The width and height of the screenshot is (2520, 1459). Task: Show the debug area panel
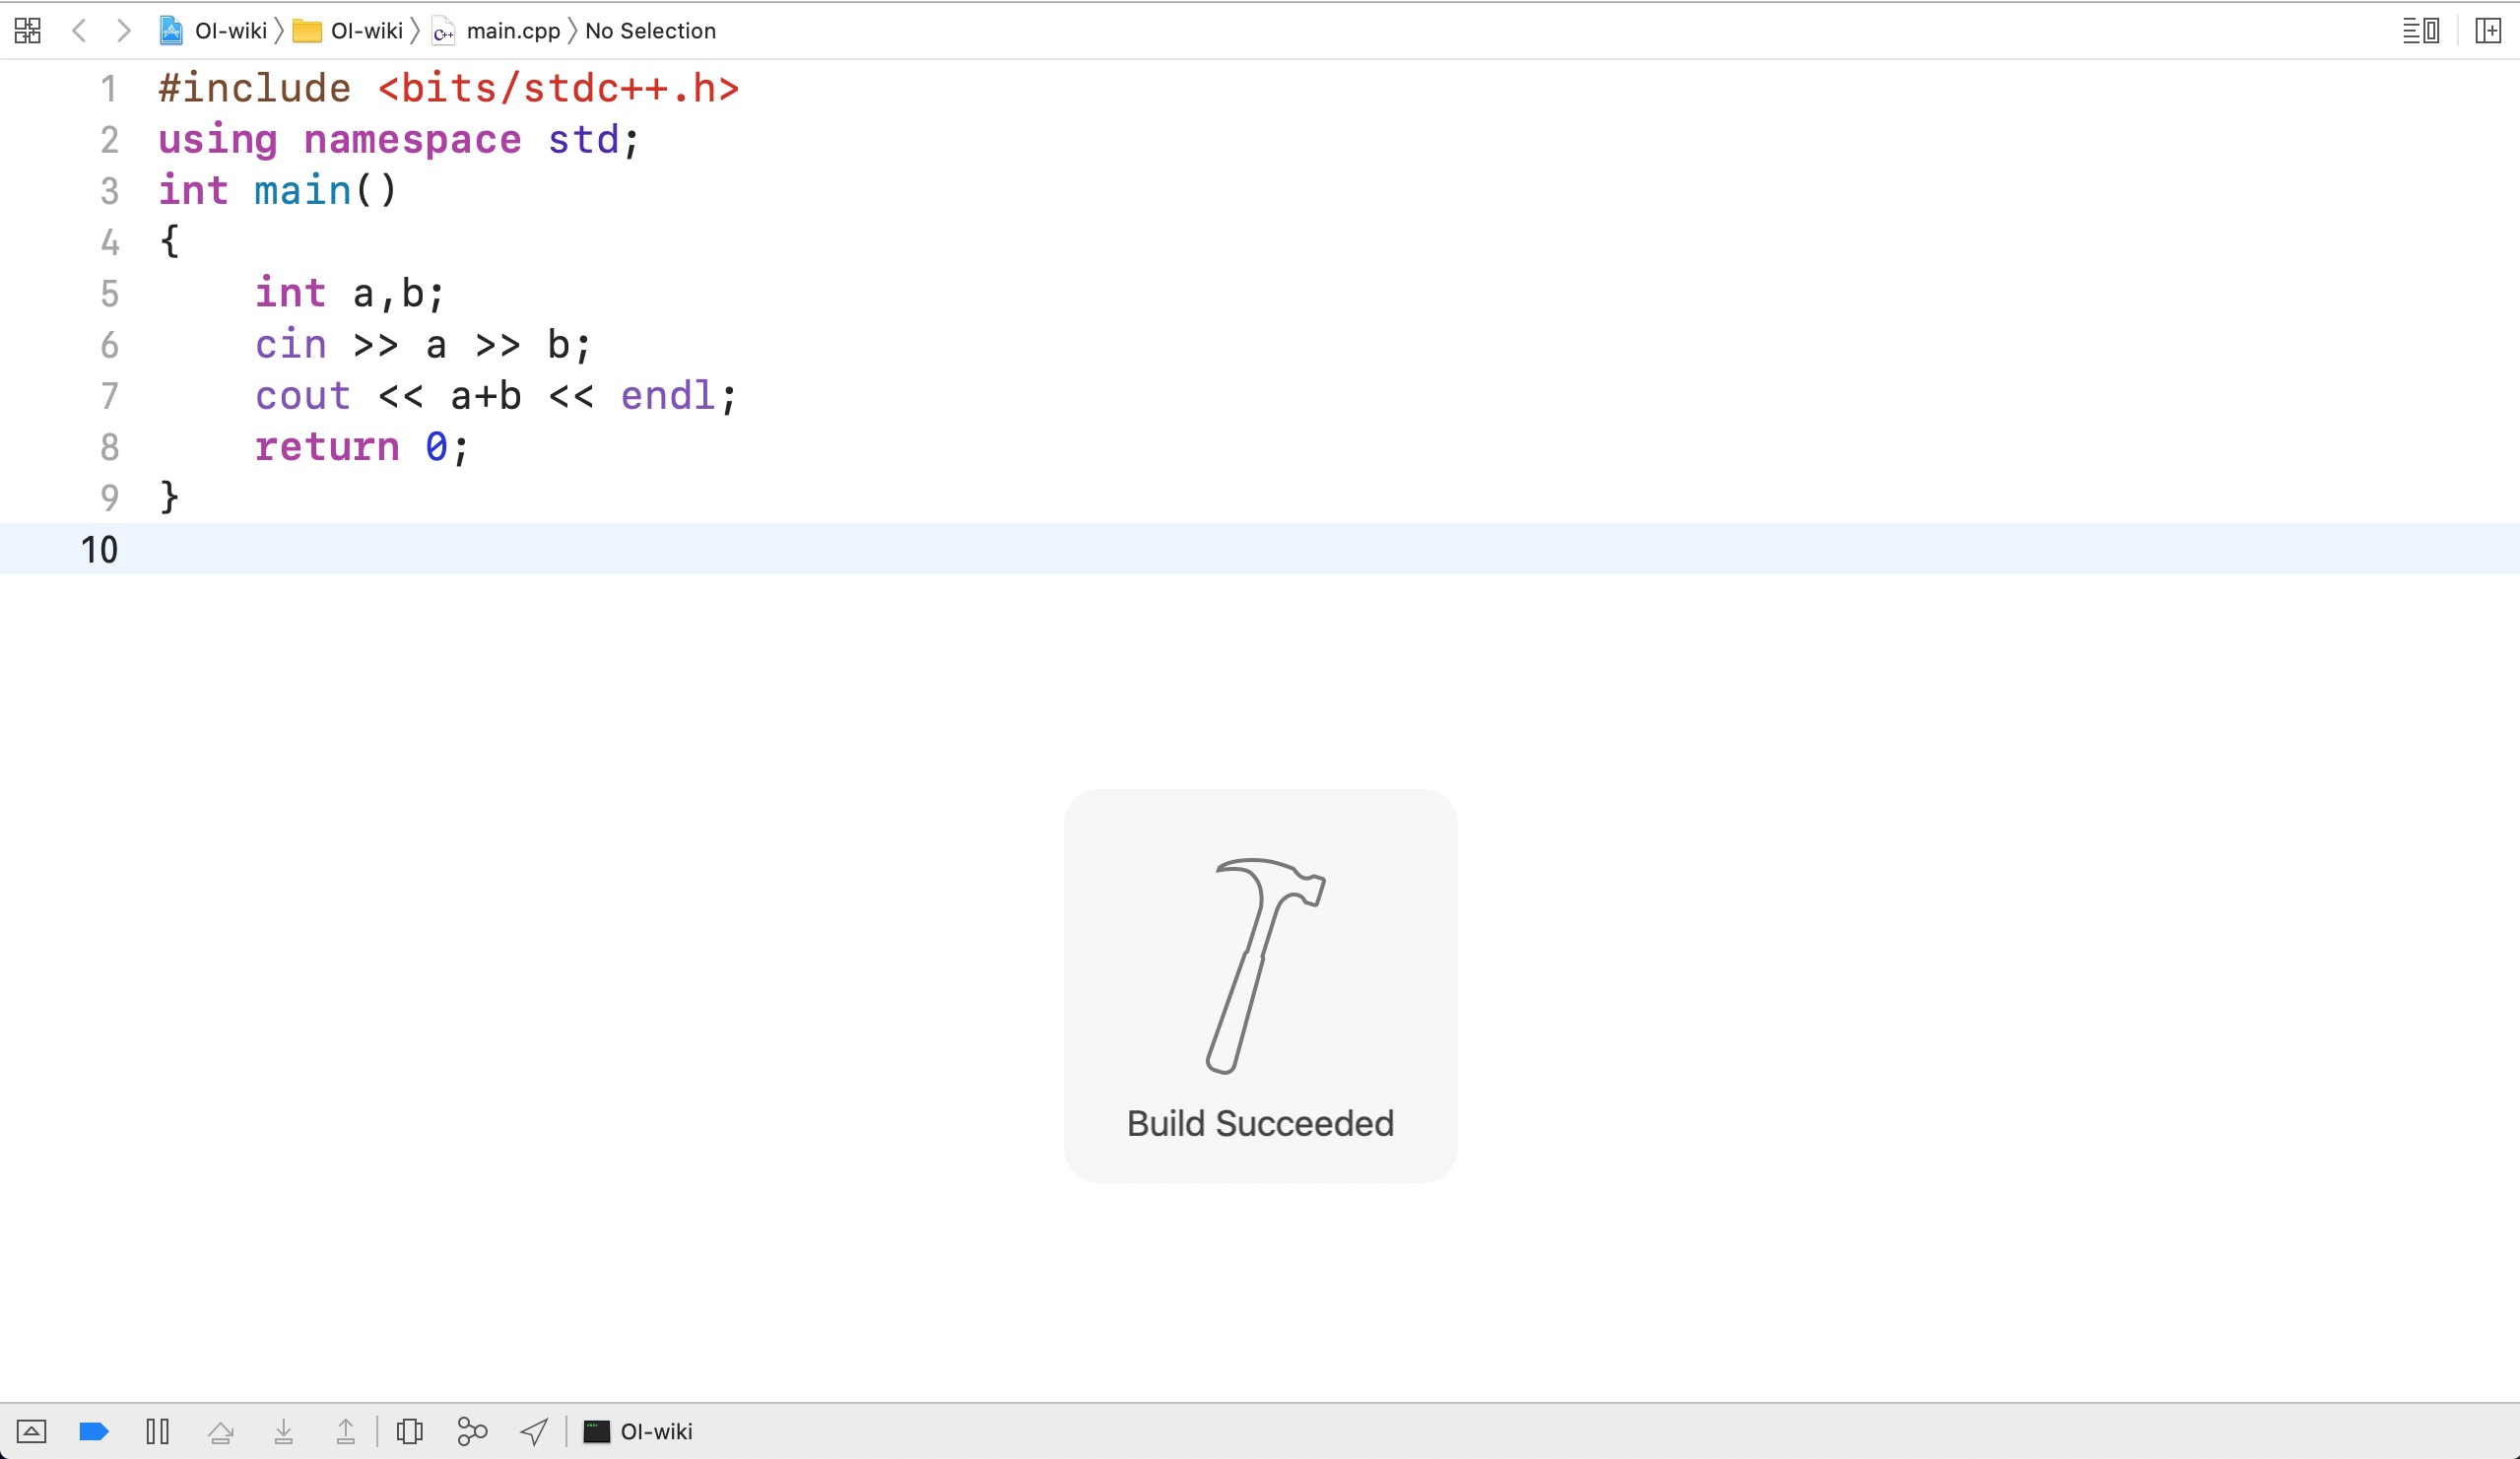click(x=31, y=1431)
